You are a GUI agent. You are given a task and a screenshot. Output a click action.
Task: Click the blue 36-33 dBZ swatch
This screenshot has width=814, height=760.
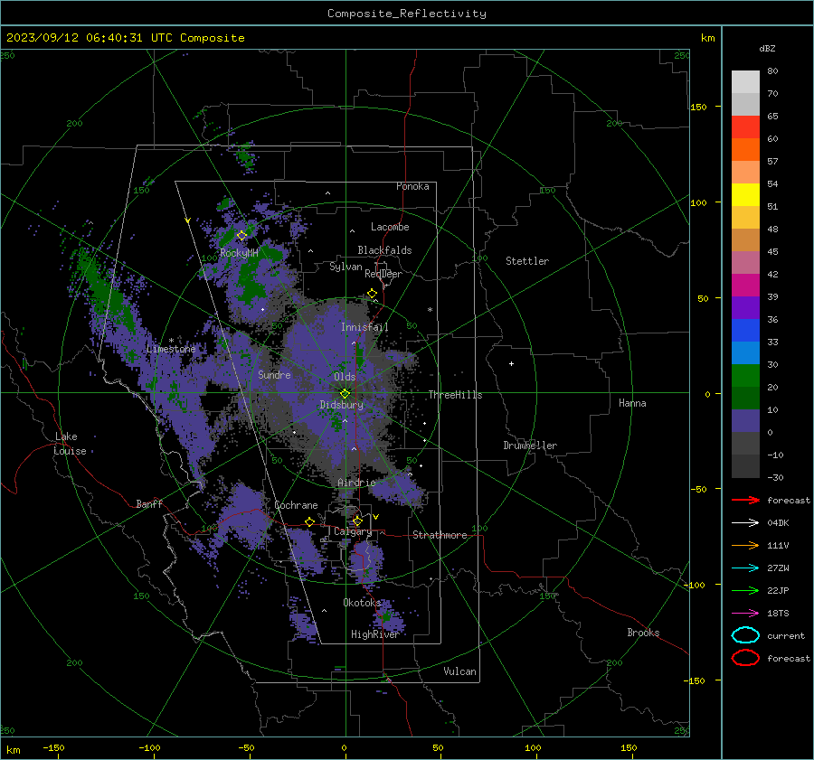[745, 331]
